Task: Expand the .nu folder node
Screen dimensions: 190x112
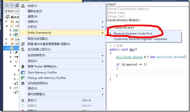Action: coord(6,22)
